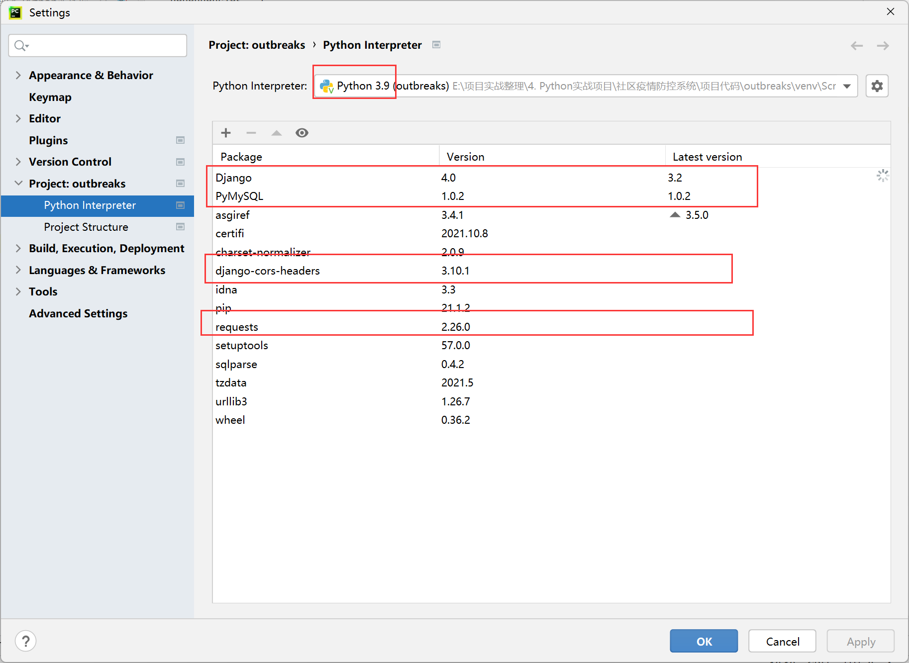Screen dimensions: 909x663
Task: Close the Settings dialog
Action: pos(891,11)
